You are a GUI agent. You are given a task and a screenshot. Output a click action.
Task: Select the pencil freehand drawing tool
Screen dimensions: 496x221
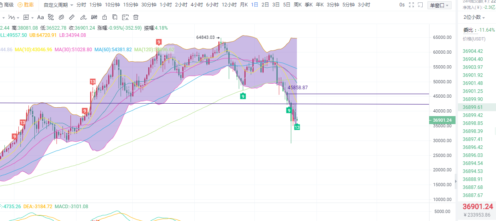83,17
